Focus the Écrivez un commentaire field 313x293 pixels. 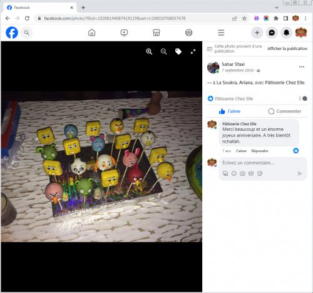262,163
